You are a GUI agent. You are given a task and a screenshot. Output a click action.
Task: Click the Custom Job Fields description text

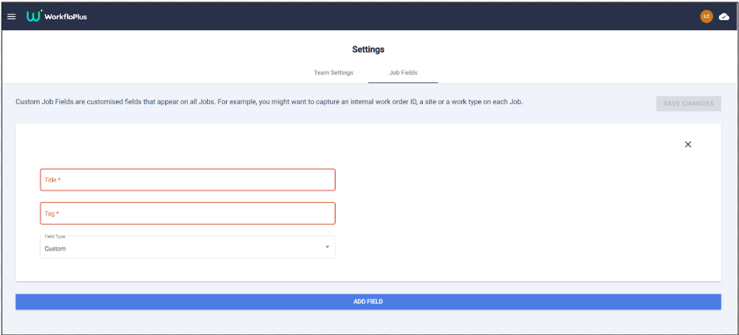[269, 102]
